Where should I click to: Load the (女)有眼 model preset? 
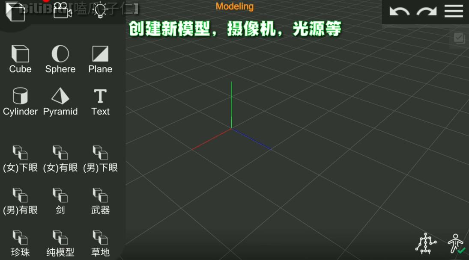[x=60, y=158]
